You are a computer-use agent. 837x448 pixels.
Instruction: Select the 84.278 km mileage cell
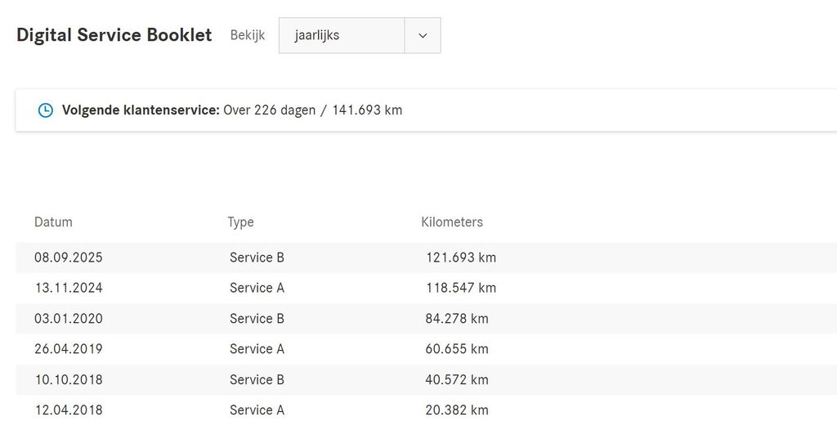457,319
